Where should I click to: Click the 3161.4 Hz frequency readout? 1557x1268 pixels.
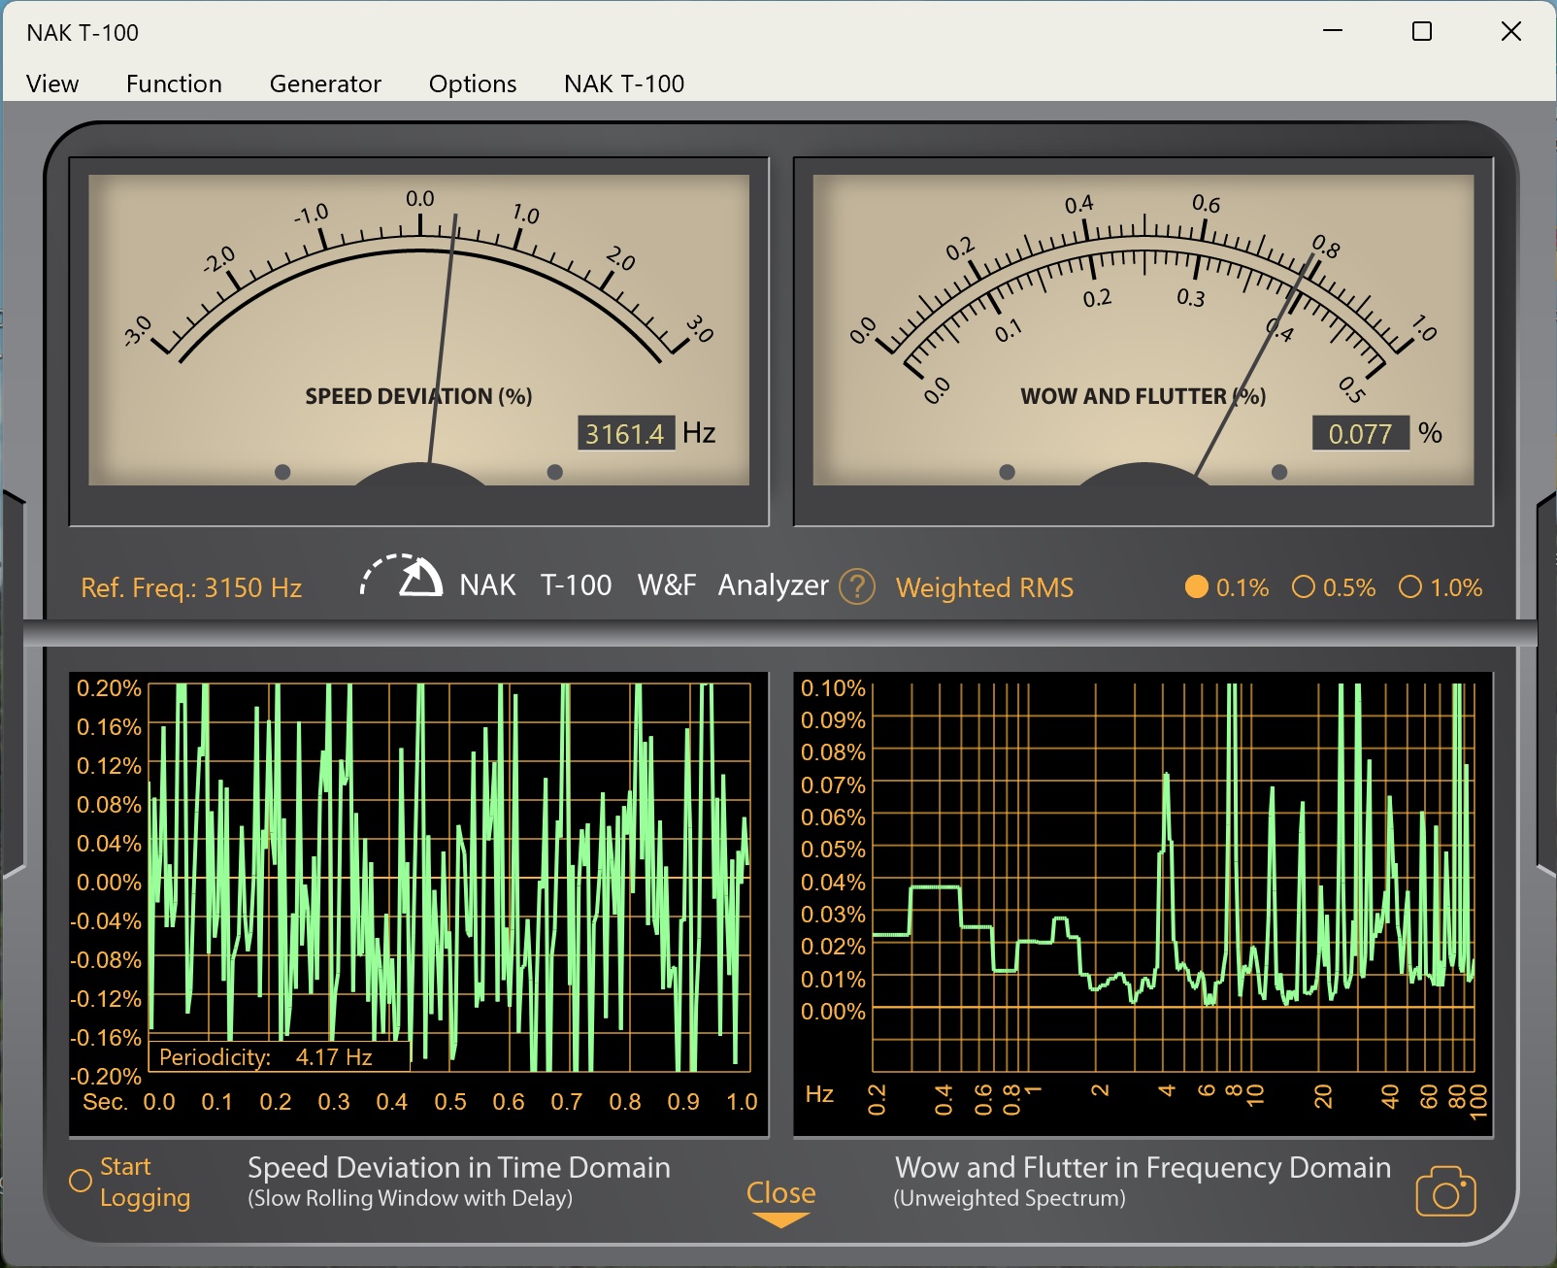pyautogui.click(x=626, y=433)
